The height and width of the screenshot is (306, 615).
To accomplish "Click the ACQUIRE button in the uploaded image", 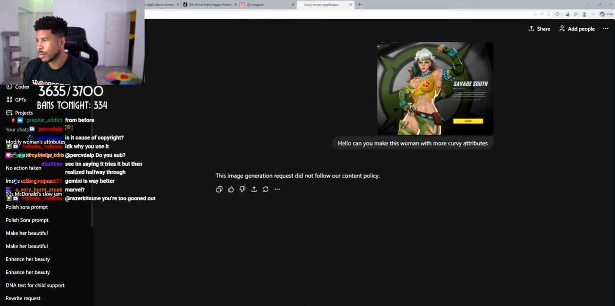I will click(x=468, y=121).
